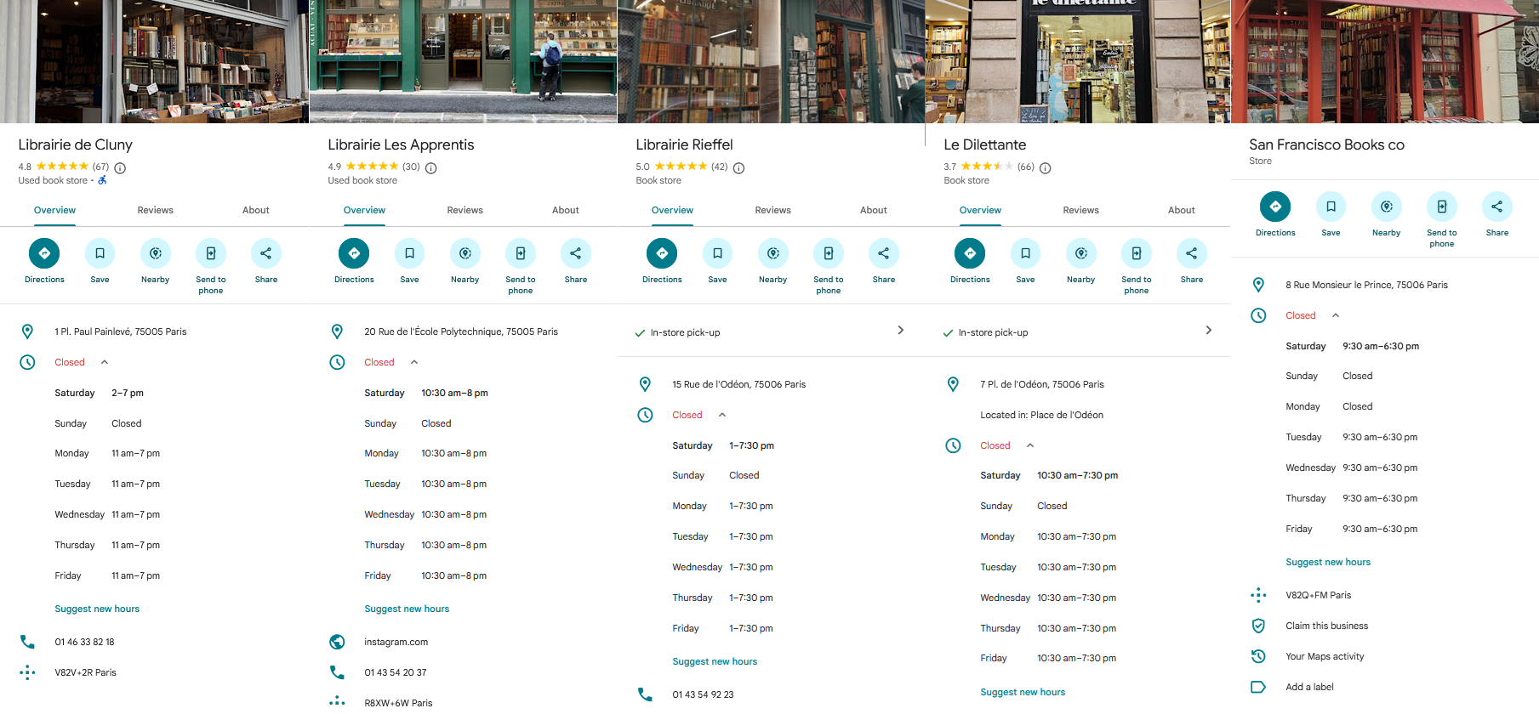Suggest new hours for Librairie de Cluny
Image resolution: width=1539 pixels, height=714 pixels.
click(97, 609)
